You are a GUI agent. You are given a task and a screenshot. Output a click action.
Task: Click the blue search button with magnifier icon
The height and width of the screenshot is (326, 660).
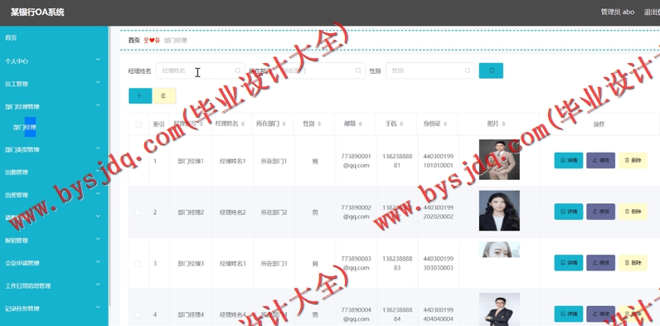pos(491,71)
